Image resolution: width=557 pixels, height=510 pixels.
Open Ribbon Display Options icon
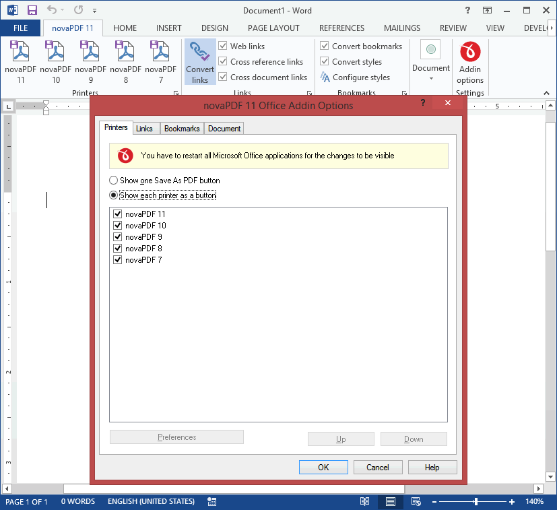487,10
